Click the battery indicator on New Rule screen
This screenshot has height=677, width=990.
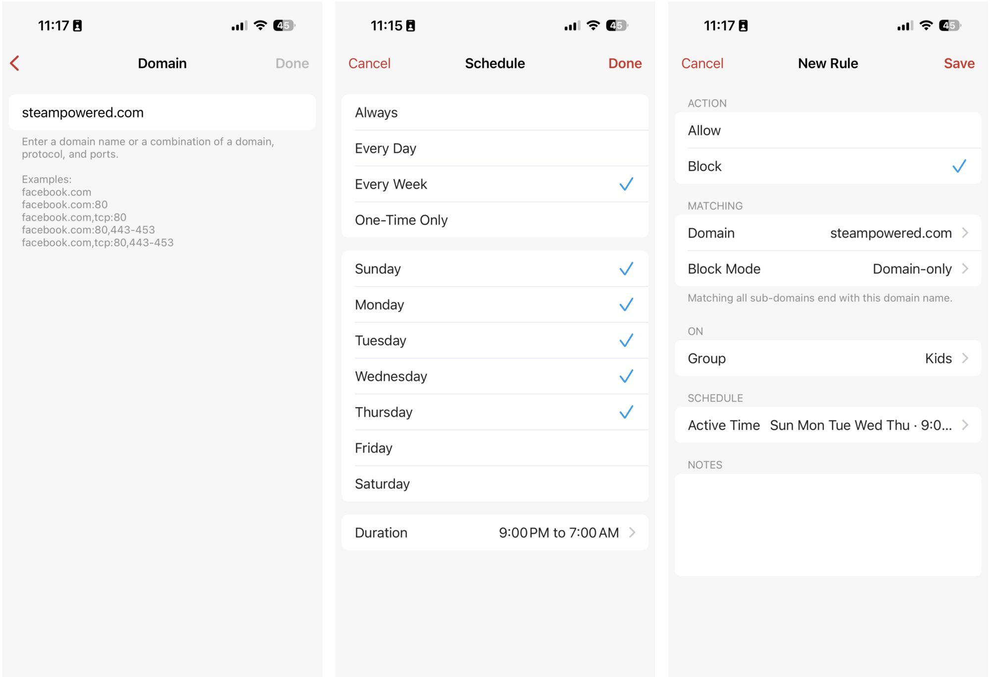(949, 26)
